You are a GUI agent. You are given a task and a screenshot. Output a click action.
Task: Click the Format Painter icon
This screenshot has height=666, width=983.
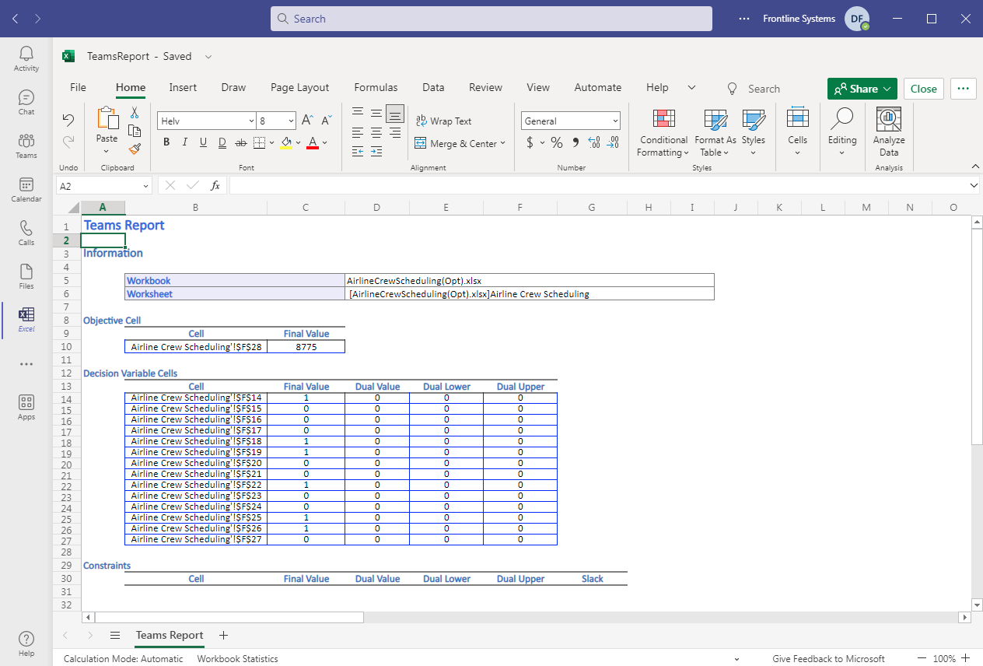(135, 148)
